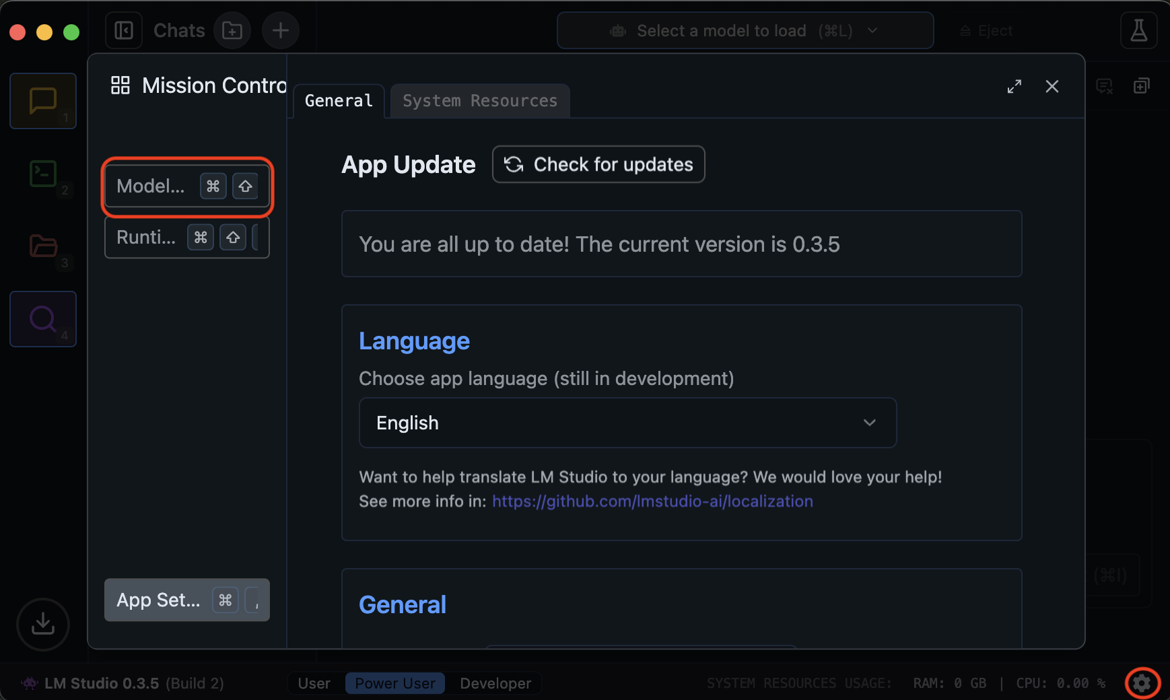Create a new chat folder icon
This screenshot has height=700, width=1170.
[232, 30]
